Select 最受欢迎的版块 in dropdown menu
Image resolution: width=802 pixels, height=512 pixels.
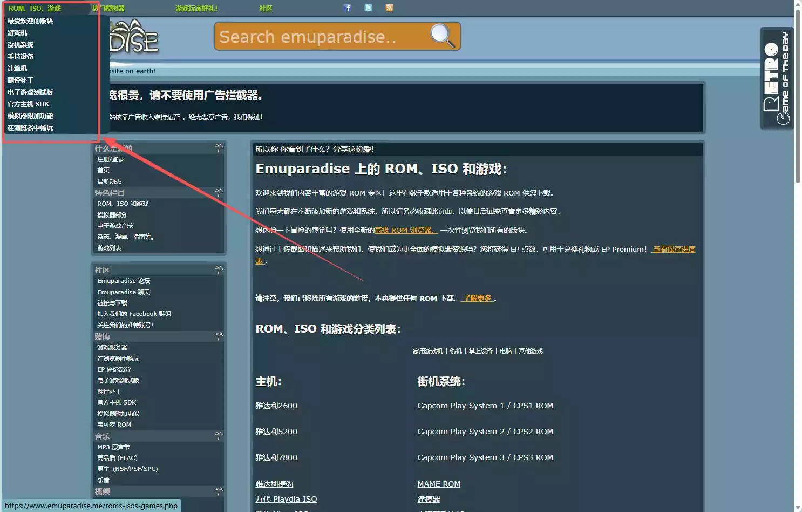pos(30,21)
